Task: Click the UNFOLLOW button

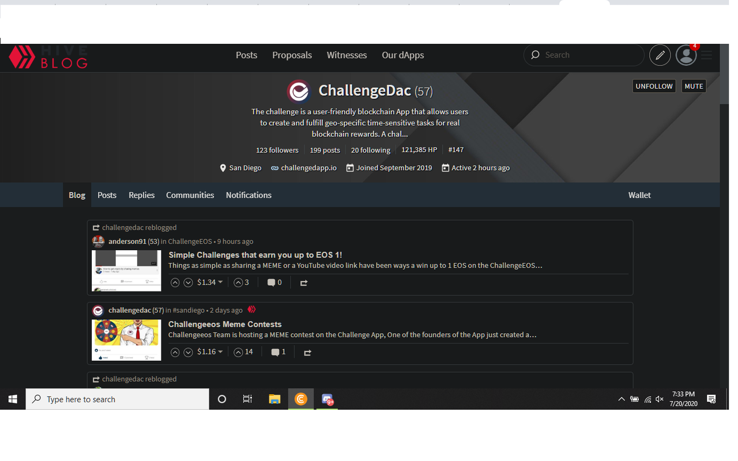Action: [654, 86]
